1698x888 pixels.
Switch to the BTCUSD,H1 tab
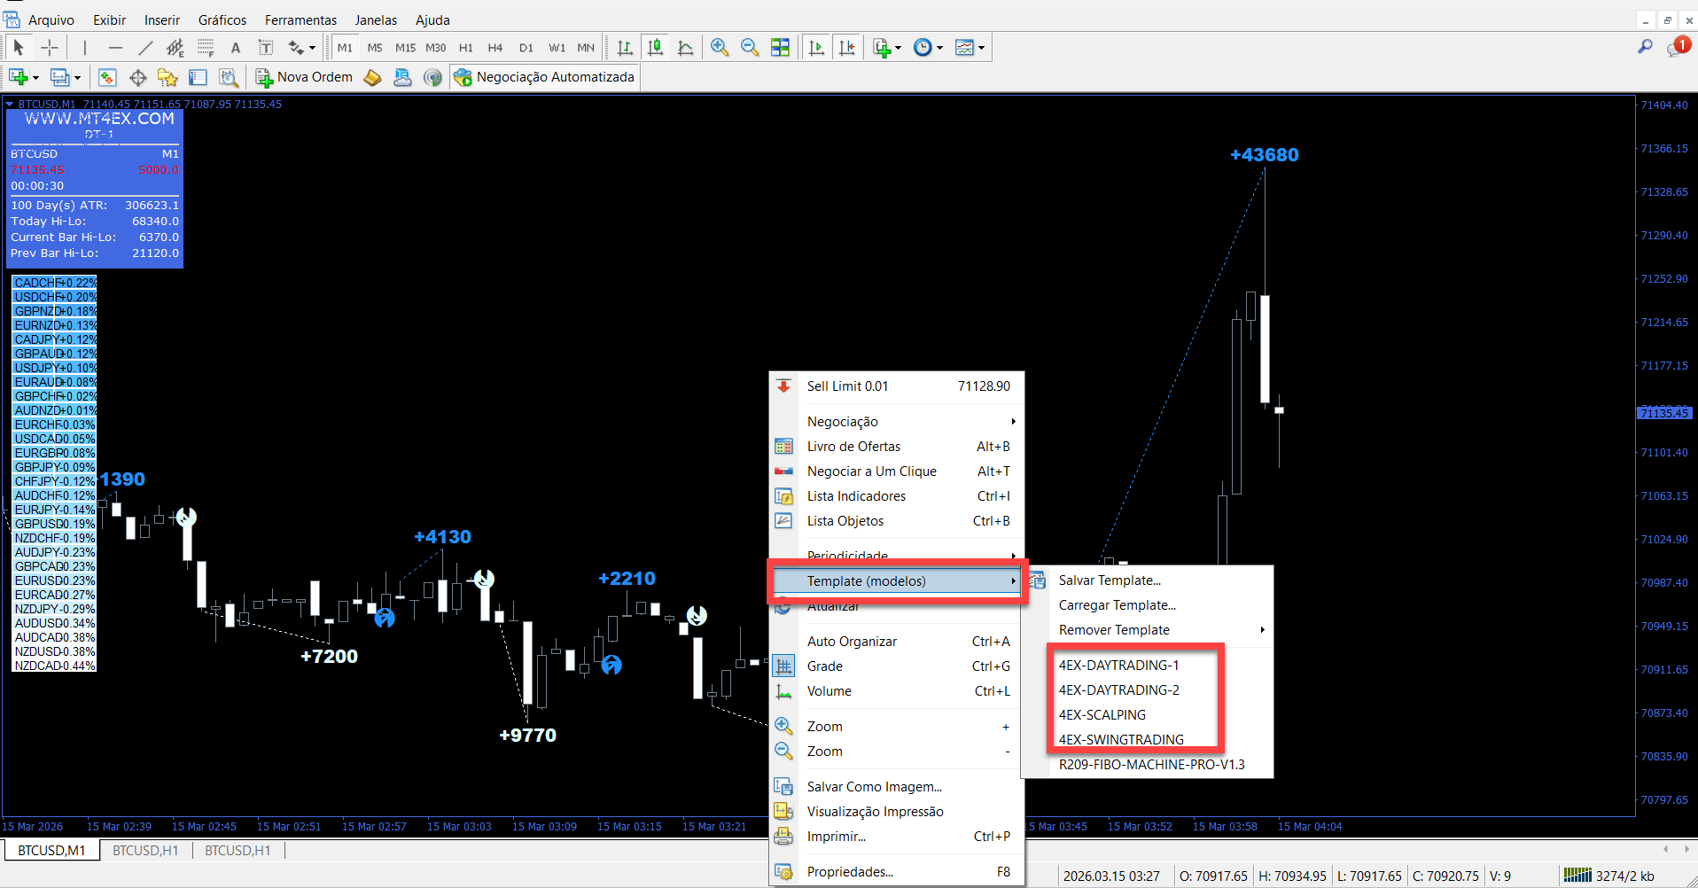pos(145,850)
